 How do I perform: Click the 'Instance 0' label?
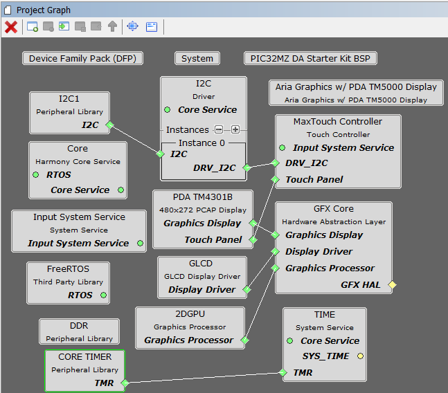[201, 143]
